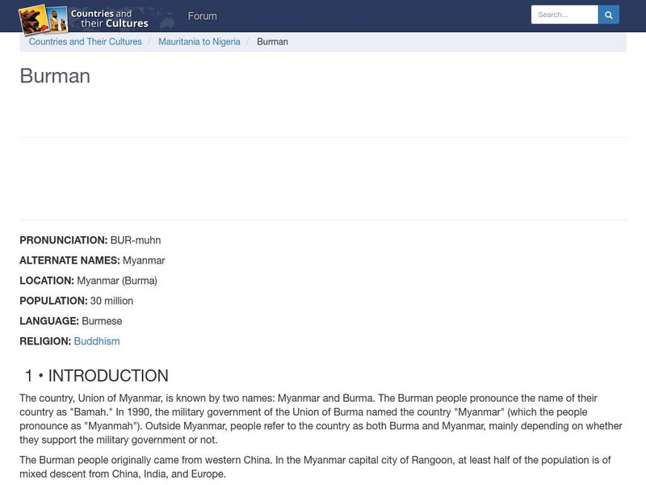Select the Burman breadcrumb item

pos(273,41)
